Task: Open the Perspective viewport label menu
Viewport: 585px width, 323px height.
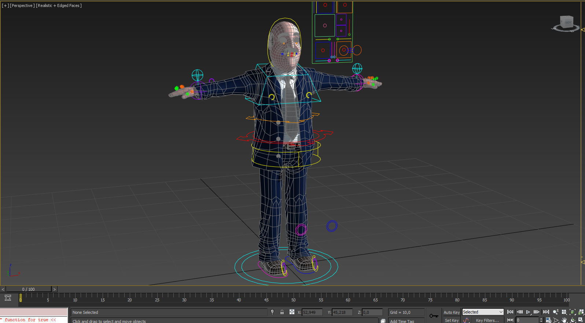Action: point(22,5)
